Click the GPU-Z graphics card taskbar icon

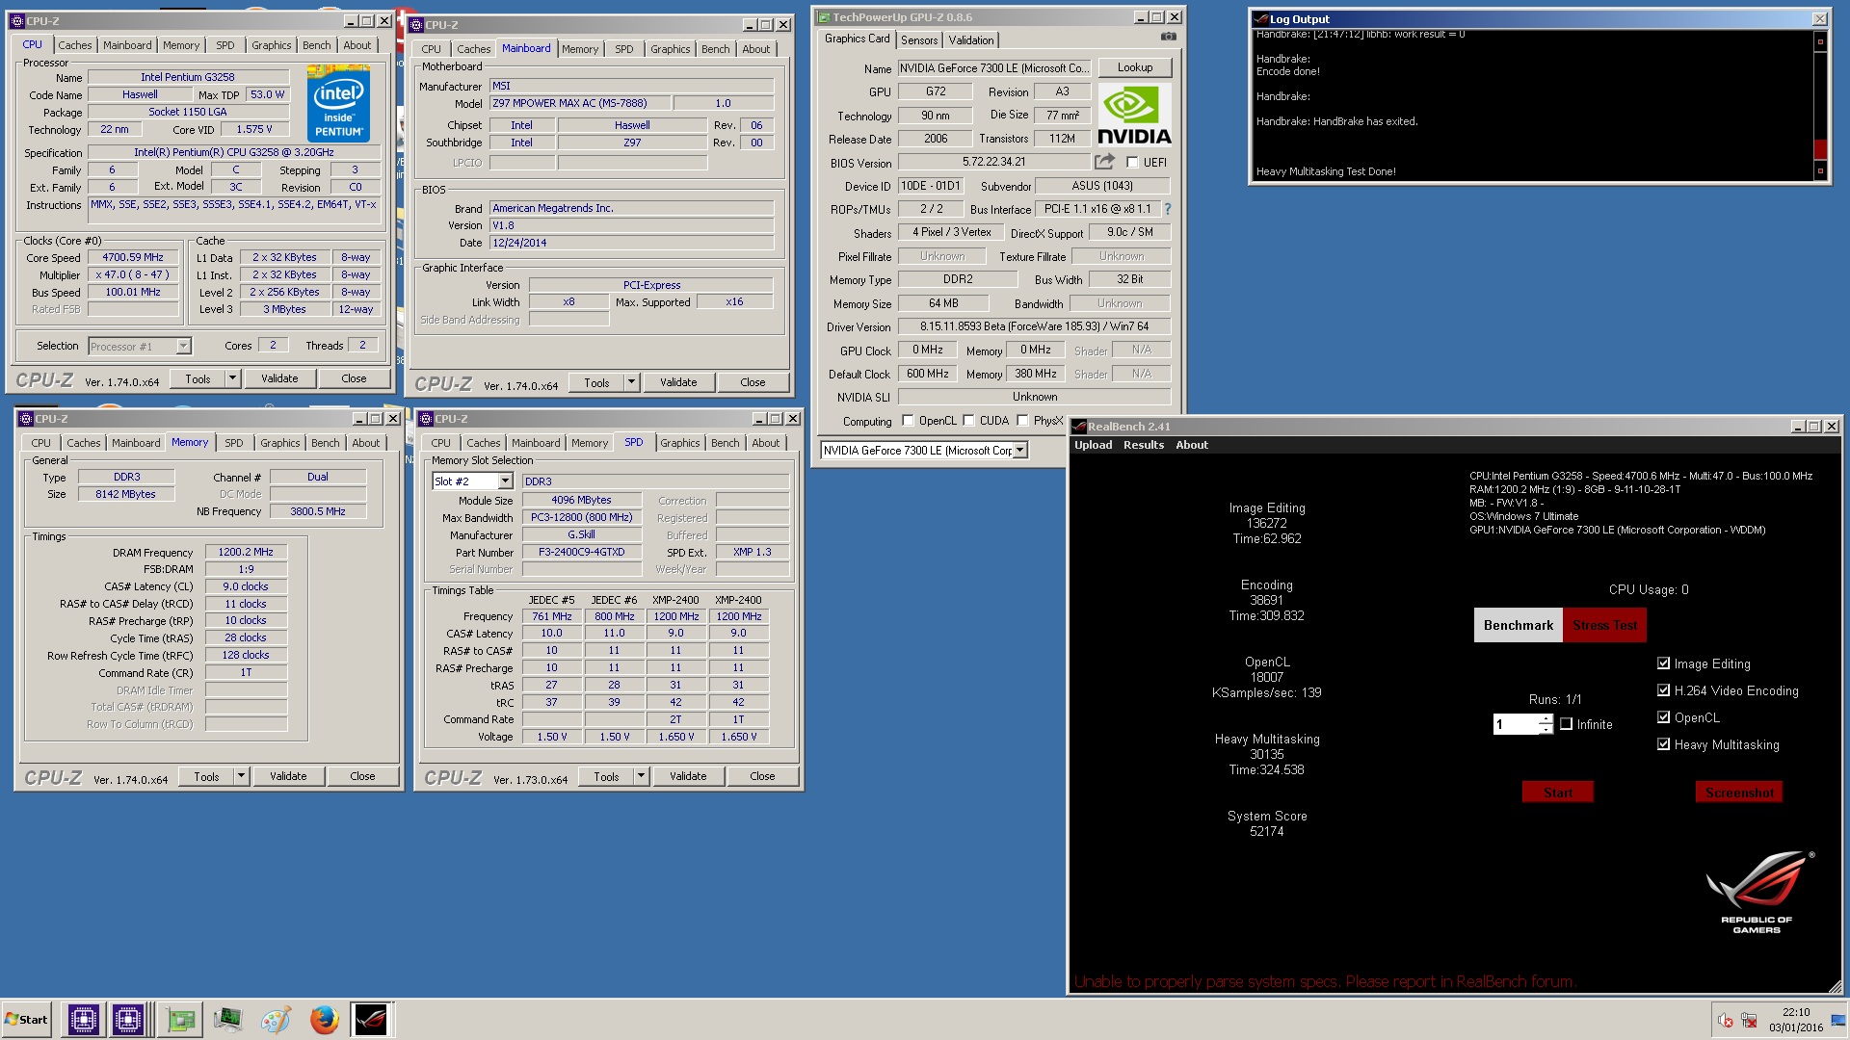pyautogui.click(x=180, y=1019)
